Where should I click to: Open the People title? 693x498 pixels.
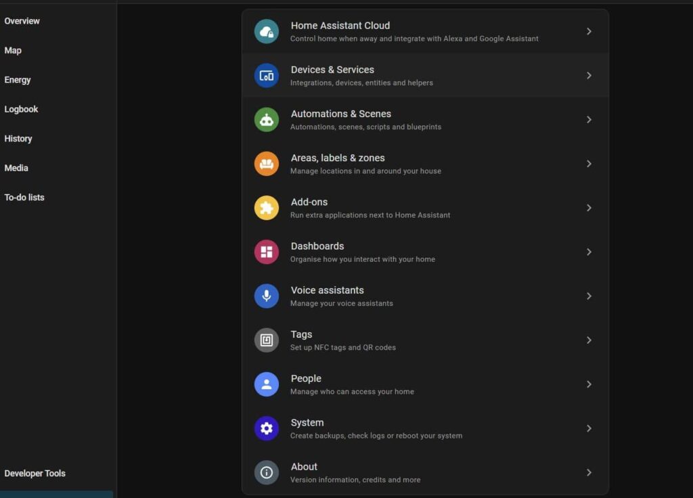(x=306, y=379)
